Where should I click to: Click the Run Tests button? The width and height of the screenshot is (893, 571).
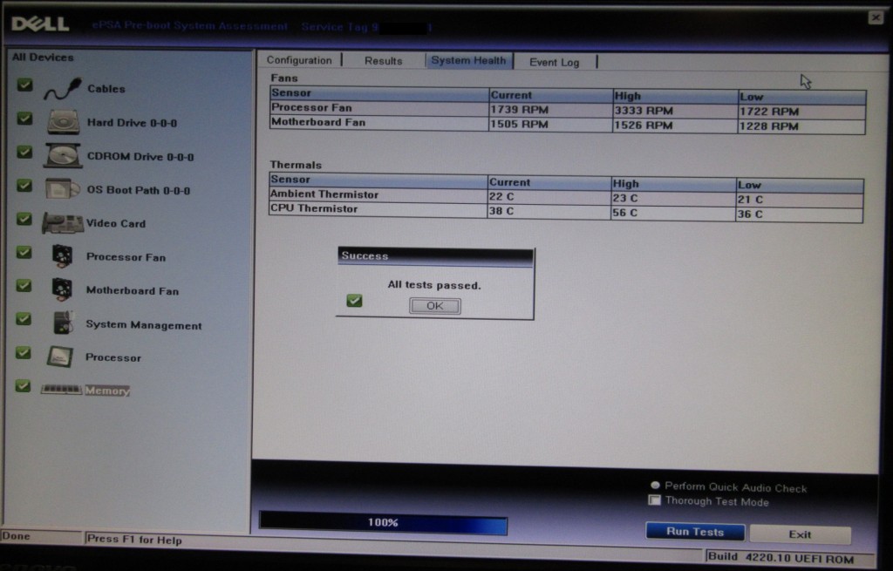pyautogui.click(x=695, y=532)
